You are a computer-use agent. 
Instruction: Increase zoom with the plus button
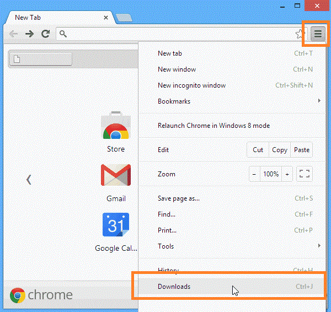pyautogui.click(x=287, y=174)
